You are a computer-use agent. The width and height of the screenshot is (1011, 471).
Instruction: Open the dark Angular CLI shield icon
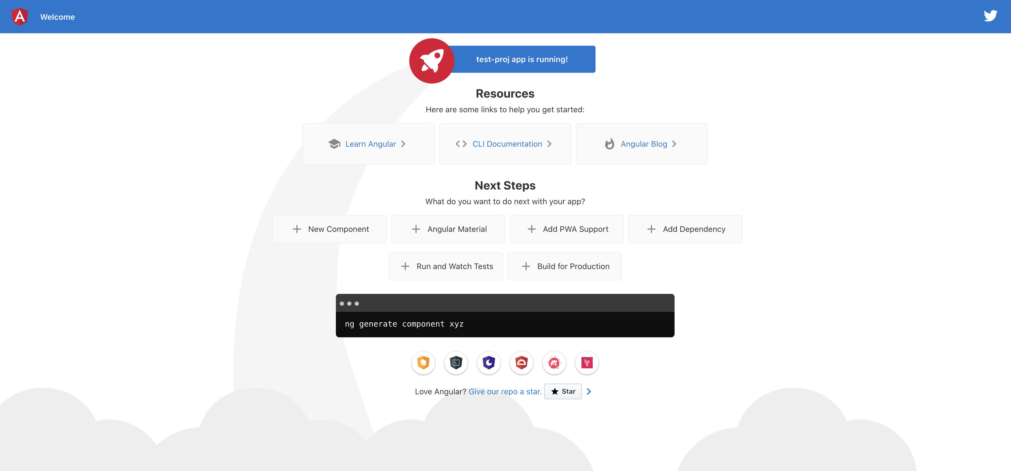pyautogui.click(x=456, y=363)
